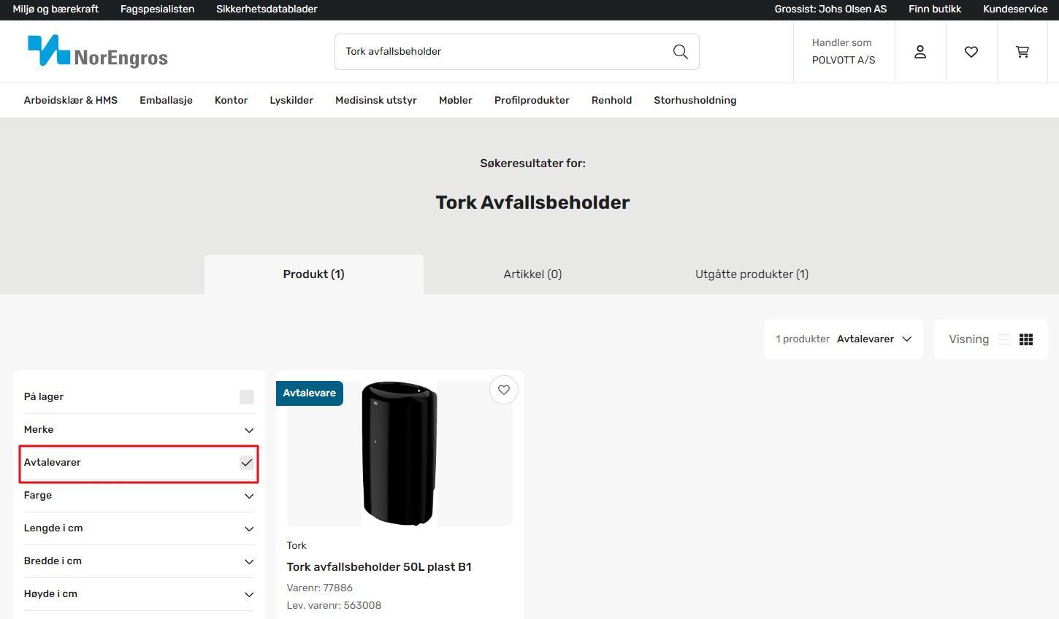Open the Møbler menu
This screenshot has width=1059, height=619.
(x=456, y=100)
